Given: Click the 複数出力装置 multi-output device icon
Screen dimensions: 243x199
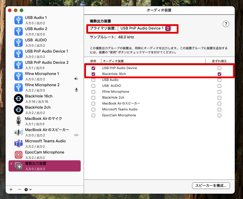Looking at the screenshot, I should pyautogui.click(x=19, y=166).
